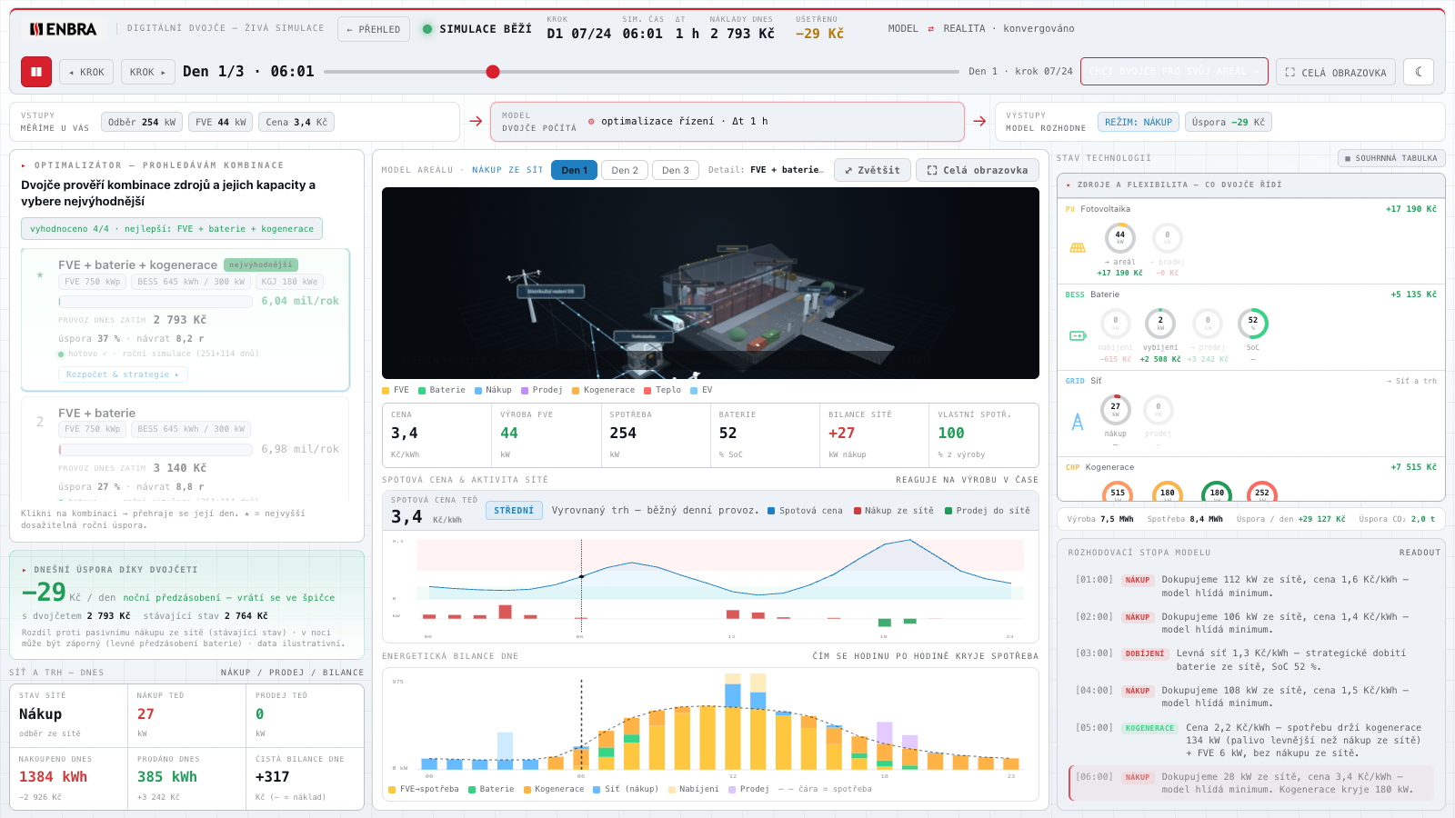1455x818 pixels.
Task: Click the 'Úspora −29 Kč' output chip
Action: point(1229,122)
